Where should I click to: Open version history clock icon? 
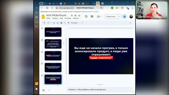[86, 16]
